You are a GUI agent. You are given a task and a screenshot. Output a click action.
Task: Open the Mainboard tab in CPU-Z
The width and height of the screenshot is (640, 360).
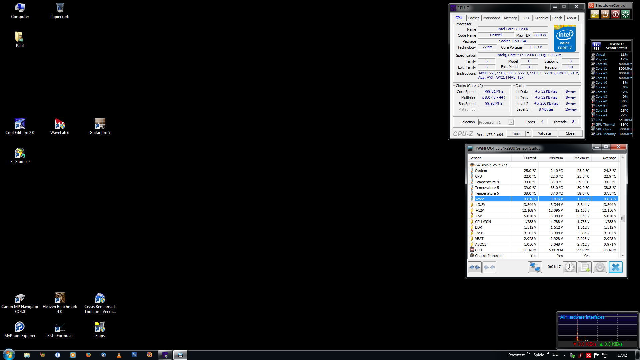click(x=491, y=18)
